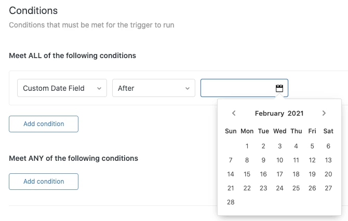Select February 16 date cell

pyautogui.click(x=263, y=174)
